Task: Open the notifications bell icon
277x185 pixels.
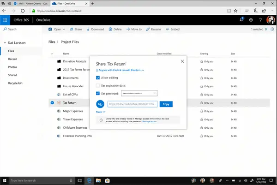Action: point(241,19)
